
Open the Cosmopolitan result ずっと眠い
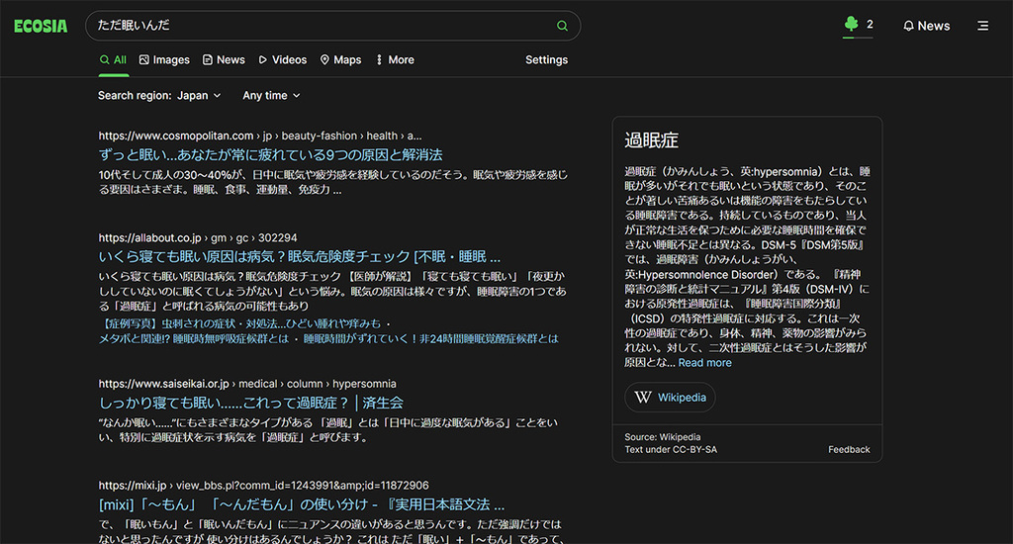(x=270, y=155)
